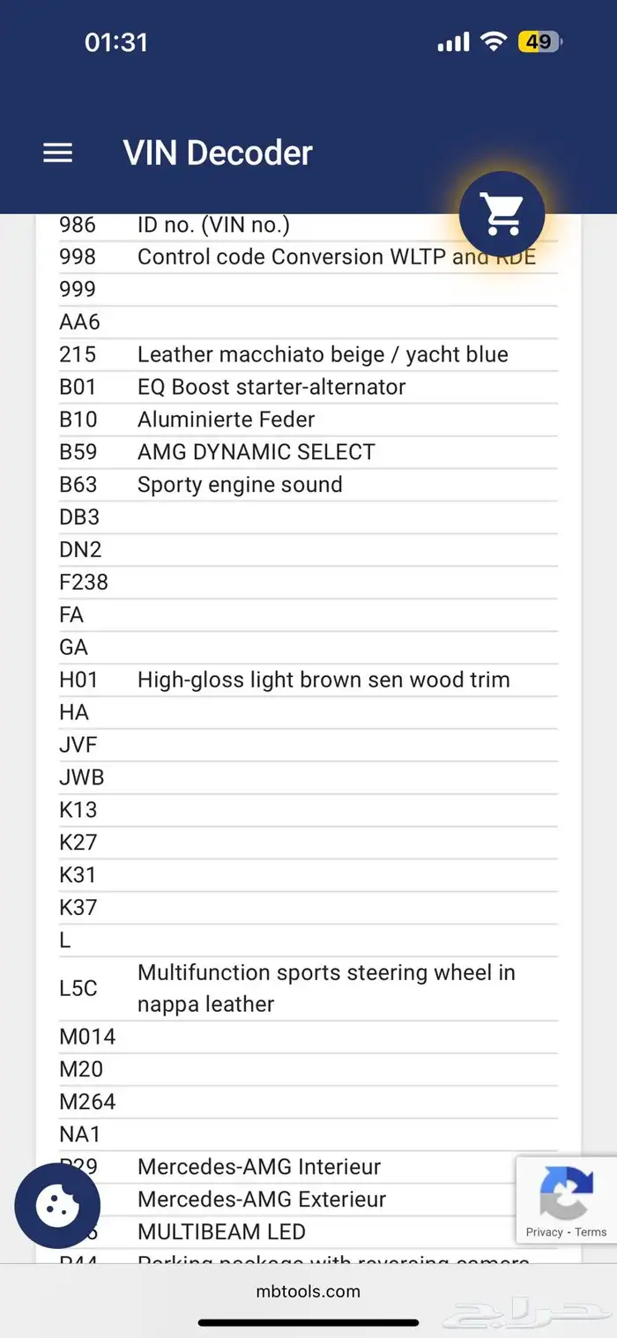The image size is (617, 1338).
Task: Open the reCAPTCHA Terms link
Action: (x=591, y=1232)
